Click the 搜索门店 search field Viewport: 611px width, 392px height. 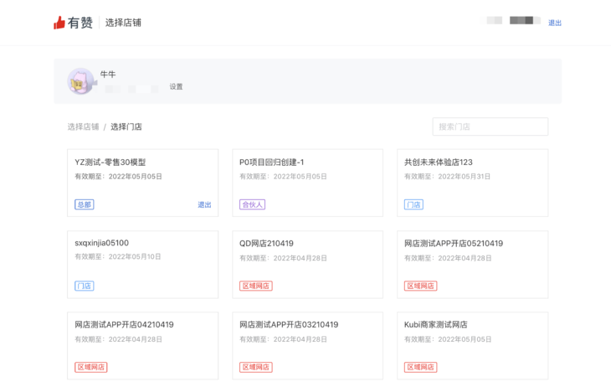tap(490, 126)
